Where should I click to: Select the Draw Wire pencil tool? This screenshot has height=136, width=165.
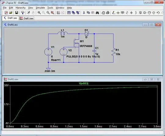[114, 13]
